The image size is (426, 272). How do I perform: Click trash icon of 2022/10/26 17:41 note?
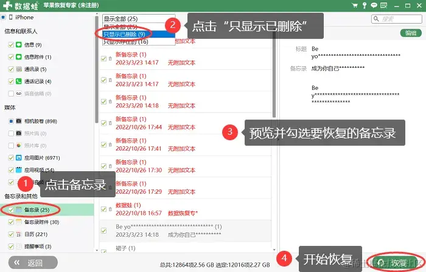110,144
